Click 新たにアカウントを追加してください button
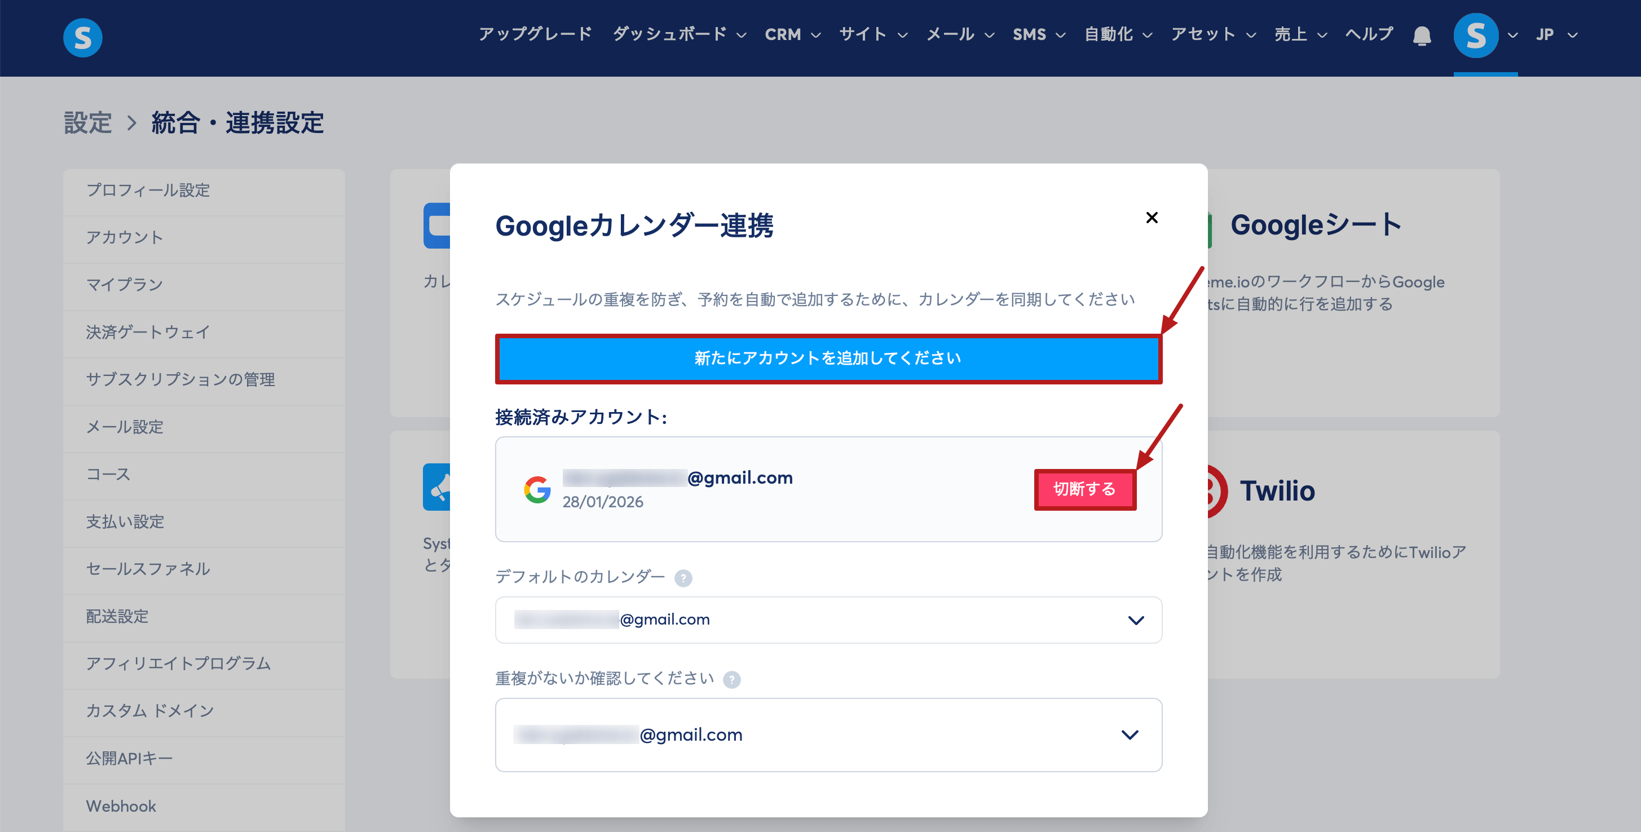This screenshot has width=1641, height=832. coord(828,359)
